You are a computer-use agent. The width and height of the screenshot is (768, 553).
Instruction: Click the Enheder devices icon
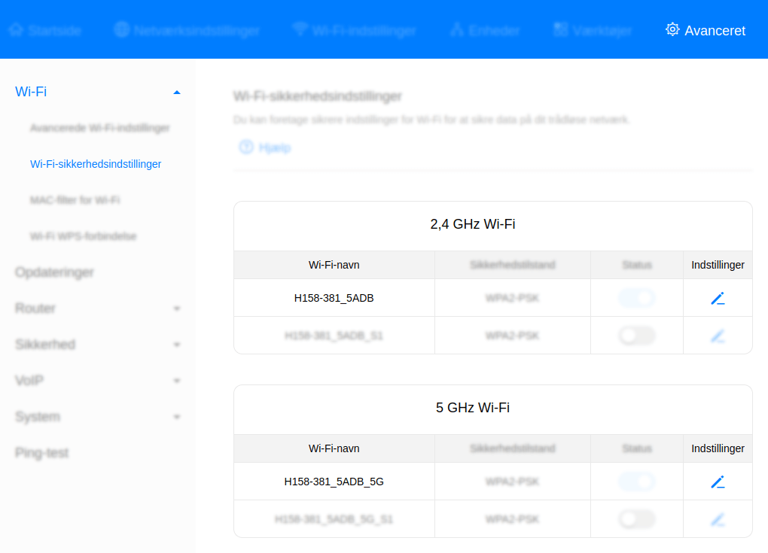pos(456,29)
